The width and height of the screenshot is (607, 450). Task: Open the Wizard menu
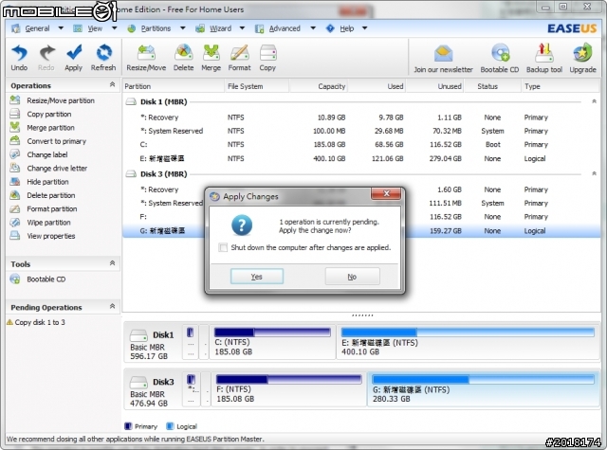[220, 28]
